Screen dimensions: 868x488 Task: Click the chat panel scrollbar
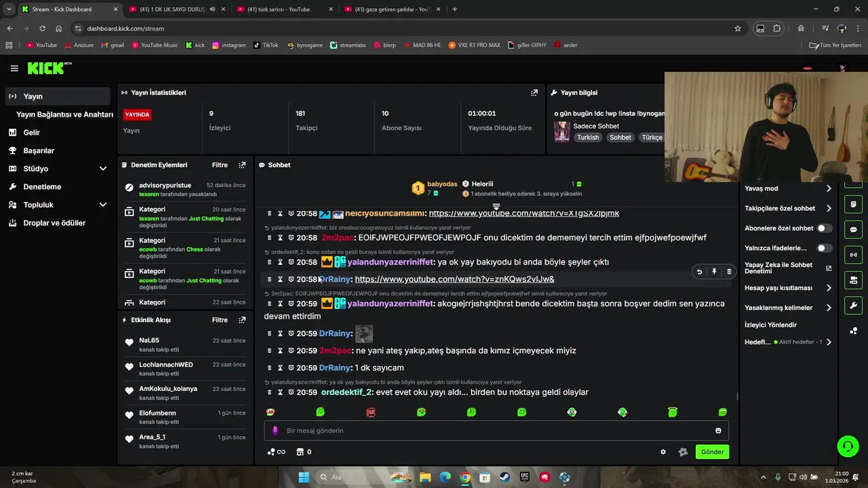coord(737,397)
